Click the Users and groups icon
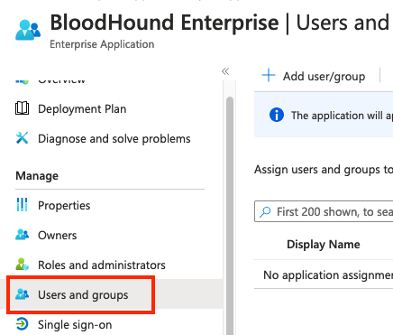 point(22,294)
